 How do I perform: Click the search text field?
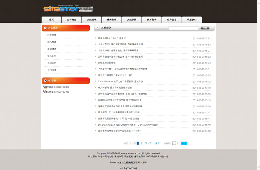[183, 28]
